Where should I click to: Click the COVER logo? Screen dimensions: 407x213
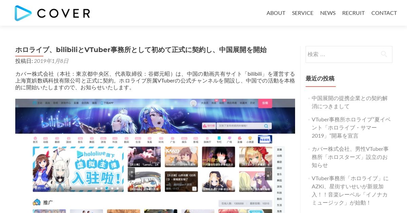[52, 13]
